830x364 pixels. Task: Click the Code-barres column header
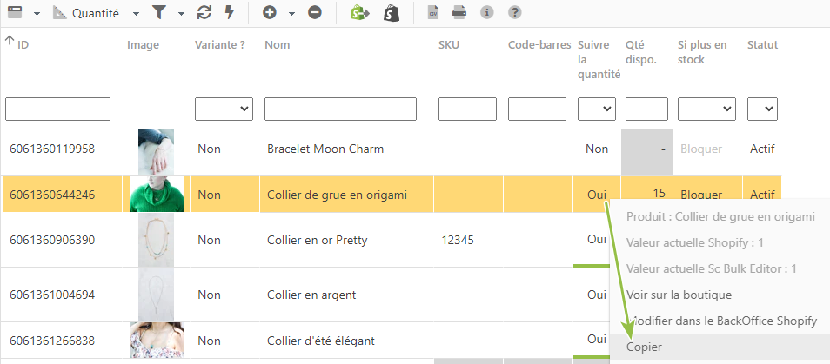coord(539,45)
